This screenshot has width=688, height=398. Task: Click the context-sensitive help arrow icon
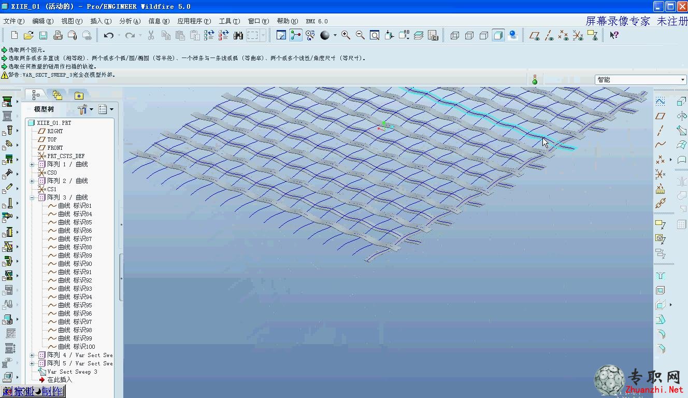pyautogui.click(x=614, y=35)
